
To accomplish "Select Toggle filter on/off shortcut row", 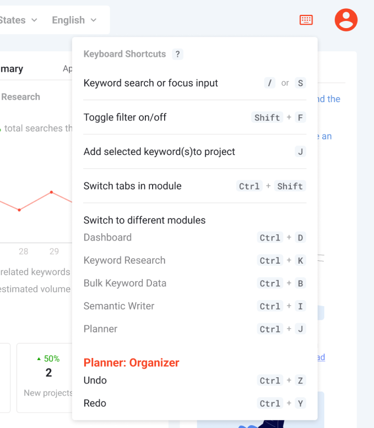I will 194,117.
